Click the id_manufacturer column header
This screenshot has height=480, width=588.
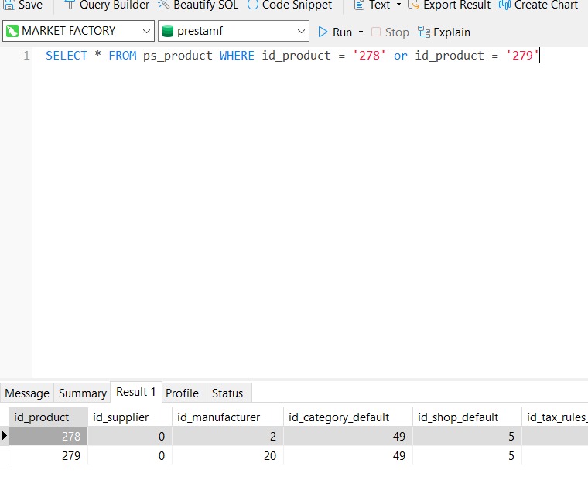tap(219, 417)
